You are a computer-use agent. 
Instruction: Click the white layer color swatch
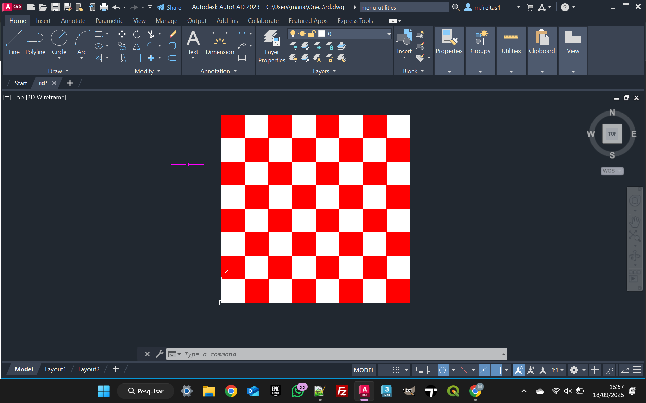point(322,34)
